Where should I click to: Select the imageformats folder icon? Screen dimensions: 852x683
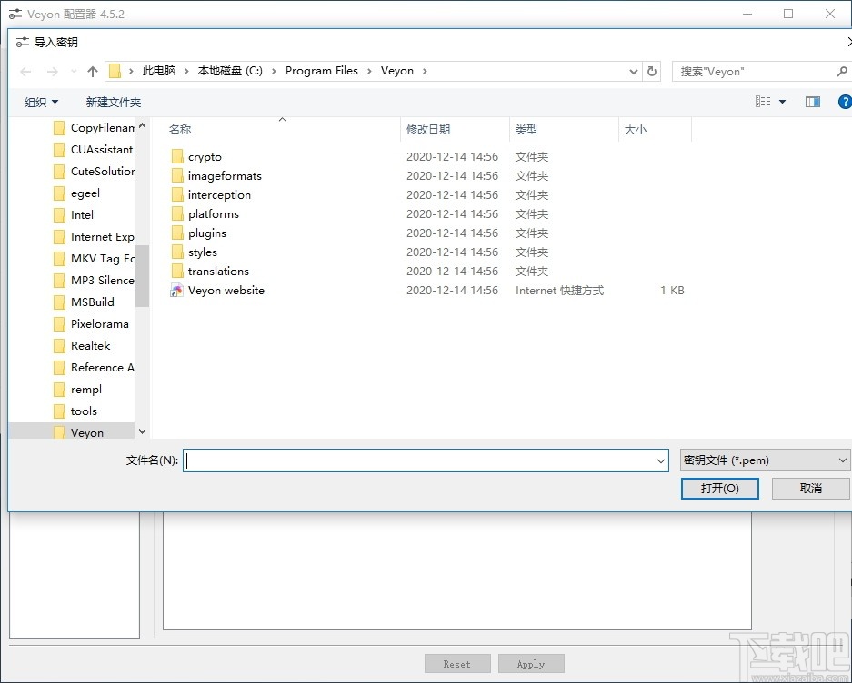coord(177,176)
